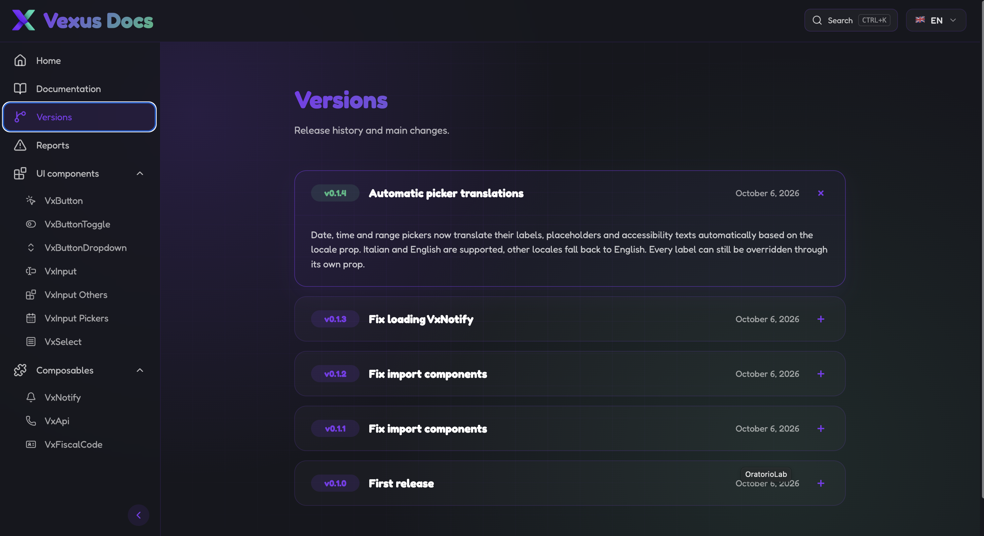The image size is (984, 536).
Task: Collapse the v0.1.4 release card
Action: click(x=821, y=193)
